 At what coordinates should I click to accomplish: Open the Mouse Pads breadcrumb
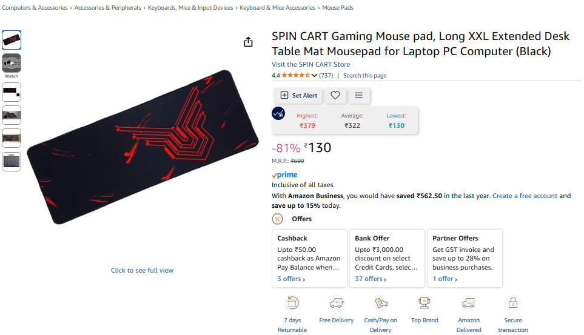click(x=337, y=7)
